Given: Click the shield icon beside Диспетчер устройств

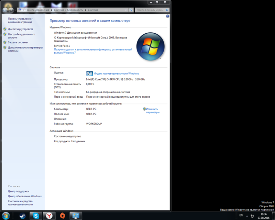Looking at the screenshot, I should (5, 29).
